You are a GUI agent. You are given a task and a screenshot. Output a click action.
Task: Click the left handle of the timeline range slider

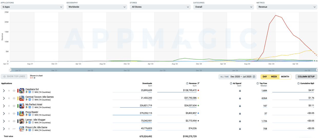click(10, 70)
